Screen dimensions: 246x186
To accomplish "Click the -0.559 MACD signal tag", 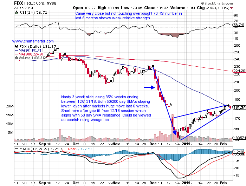I will 239,154.
